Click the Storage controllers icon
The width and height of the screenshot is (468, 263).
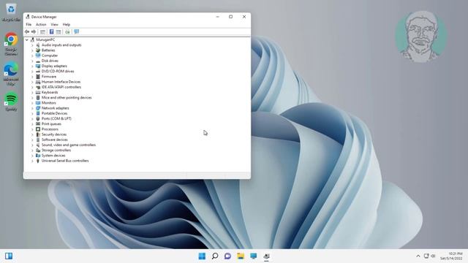(x=38, y=150)
